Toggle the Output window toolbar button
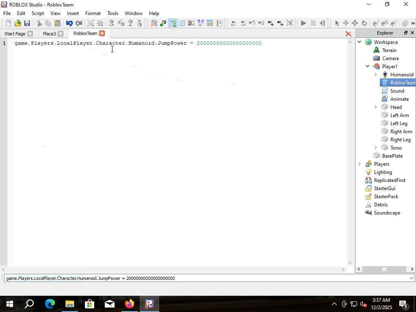Image resolution: width=416 pixels, height=312 pixels. click(x=191, y=23)
